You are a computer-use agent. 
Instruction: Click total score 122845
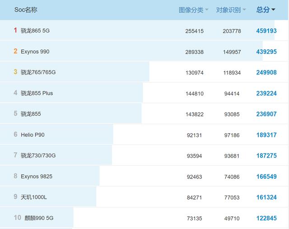(x=266, y=218)
